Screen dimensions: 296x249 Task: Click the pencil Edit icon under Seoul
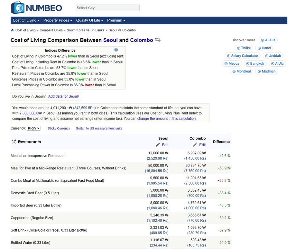tap(158, 145)
